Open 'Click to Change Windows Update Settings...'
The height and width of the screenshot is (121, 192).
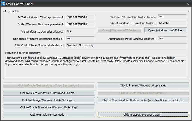49,100
